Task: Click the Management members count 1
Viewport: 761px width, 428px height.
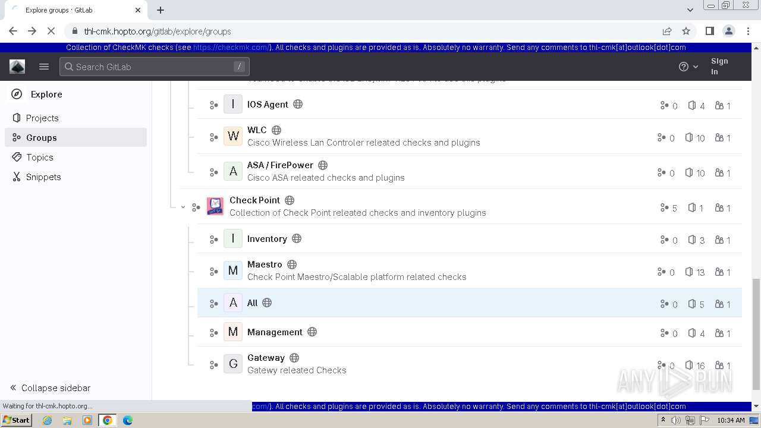Action: coord(723,333)
